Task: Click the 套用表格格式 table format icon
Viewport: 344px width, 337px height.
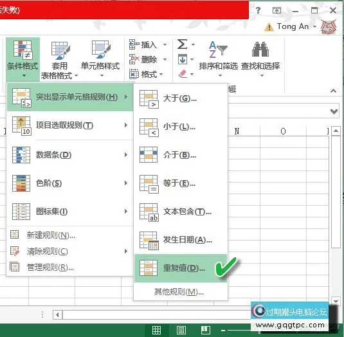Action: point(60,51)
